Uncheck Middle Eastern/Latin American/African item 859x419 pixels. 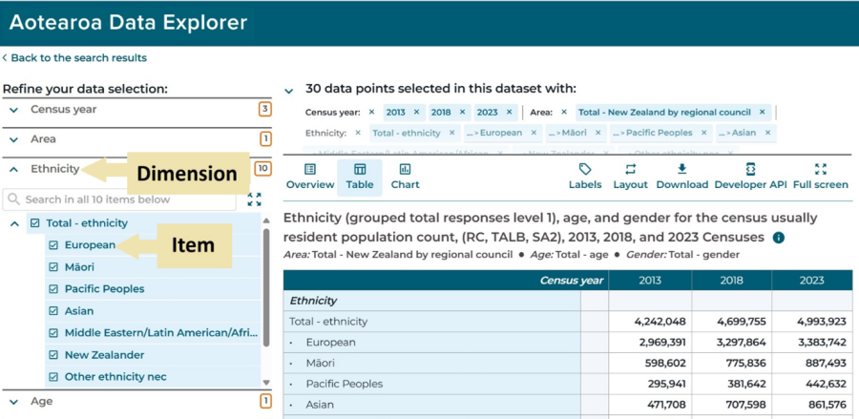click(53, 333)
